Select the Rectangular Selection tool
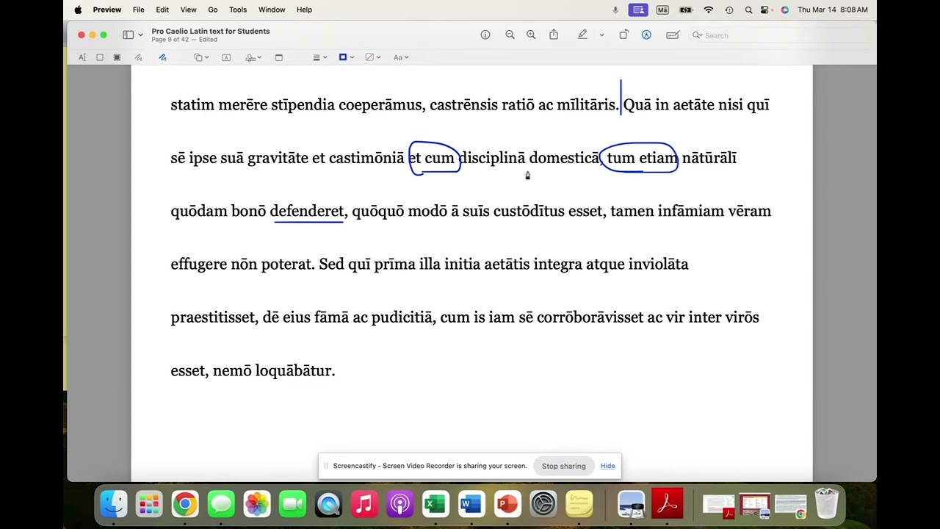Screen dimensions: 940x529 (99, 57)
